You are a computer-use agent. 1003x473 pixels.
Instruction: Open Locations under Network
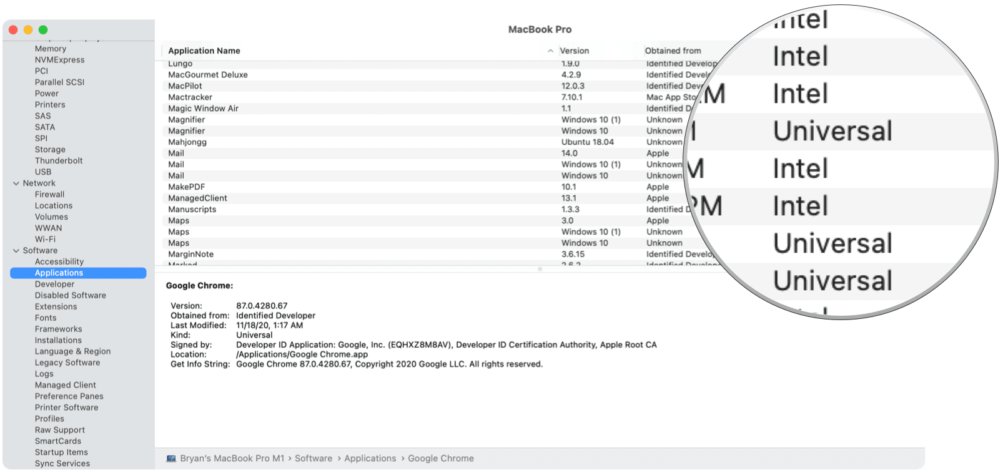54,206
